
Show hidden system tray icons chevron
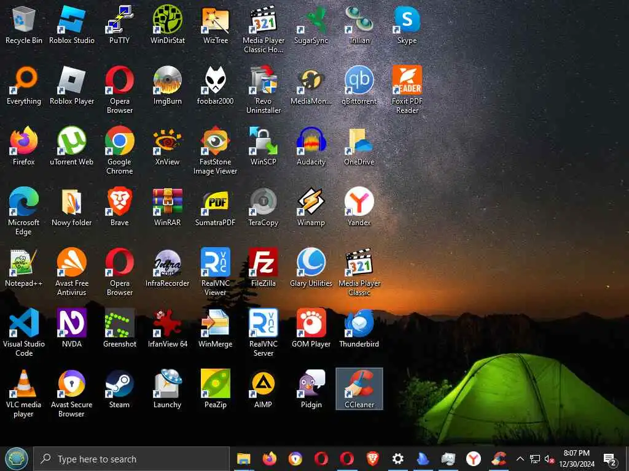tap(520, 459)
